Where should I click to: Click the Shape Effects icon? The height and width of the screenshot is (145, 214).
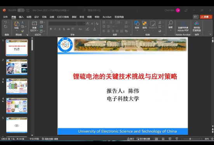tap(160, 31)
